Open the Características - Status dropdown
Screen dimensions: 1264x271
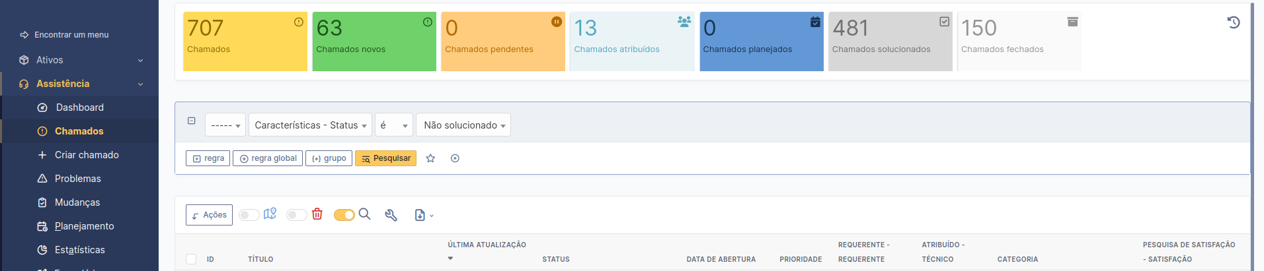(310, 125)
